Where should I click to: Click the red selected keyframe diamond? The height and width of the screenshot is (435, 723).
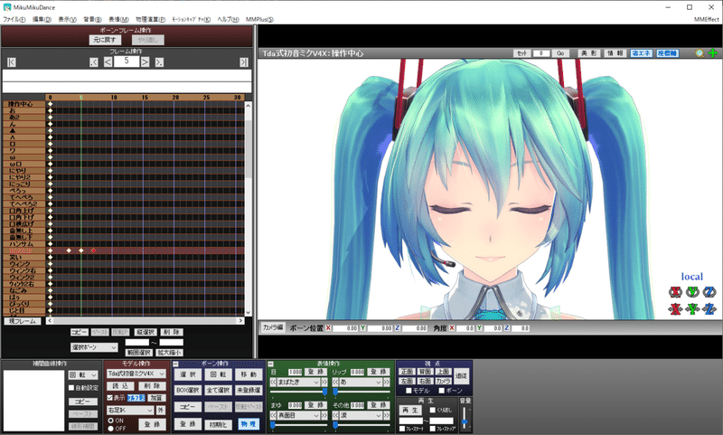click(94, 251)
